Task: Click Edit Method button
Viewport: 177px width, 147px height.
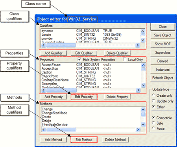Action: (84, 140)
